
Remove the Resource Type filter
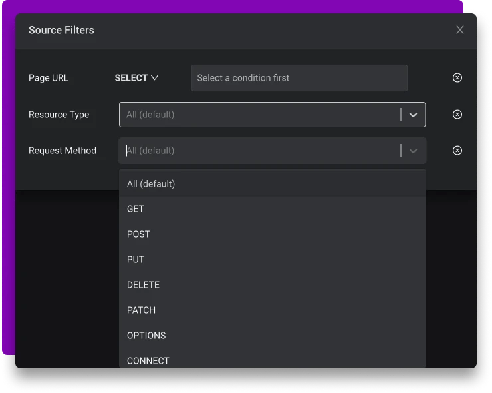tap(457, 115)
